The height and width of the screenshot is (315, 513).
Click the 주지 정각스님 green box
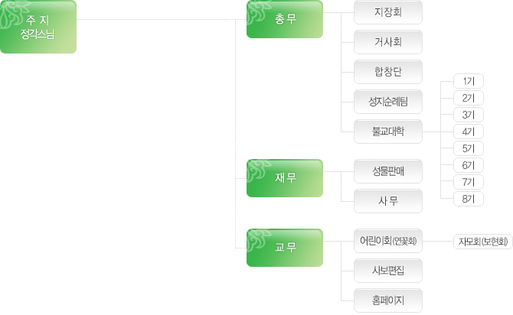coord(38,27)
